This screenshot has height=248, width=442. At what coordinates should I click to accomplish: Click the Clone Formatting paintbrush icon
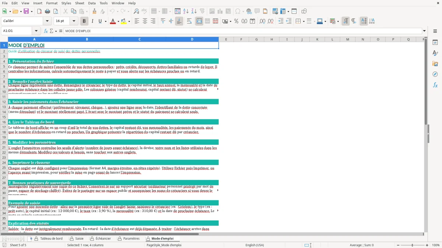(x=94, y=11)
